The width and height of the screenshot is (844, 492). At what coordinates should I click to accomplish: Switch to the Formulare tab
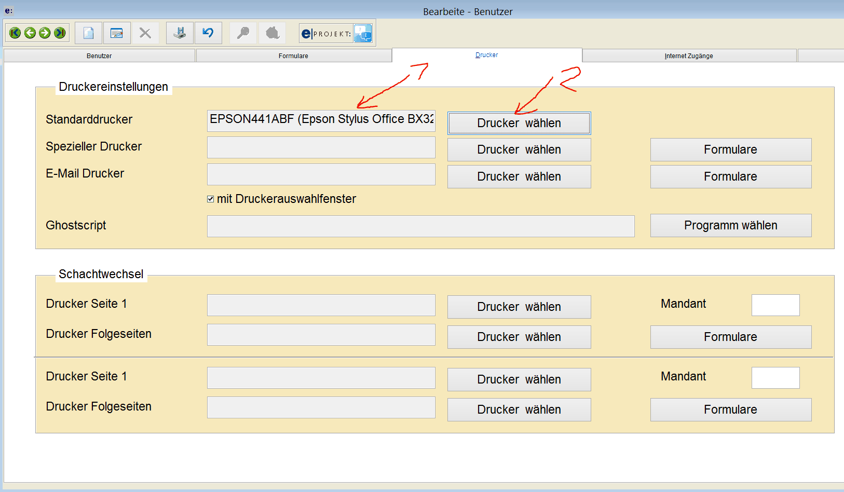(293, 56)
